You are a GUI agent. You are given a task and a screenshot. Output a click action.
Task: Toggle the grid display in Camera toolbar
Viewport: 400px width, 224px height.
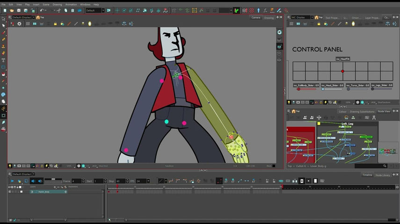point(28,24)
